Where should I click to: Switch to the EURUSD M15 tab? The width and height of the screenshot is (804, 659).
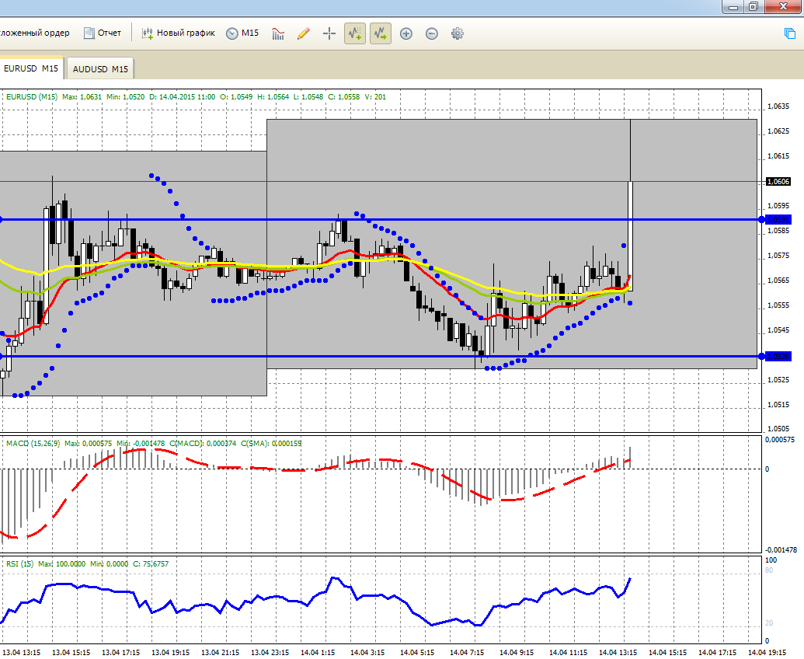[x=31, y=68]
